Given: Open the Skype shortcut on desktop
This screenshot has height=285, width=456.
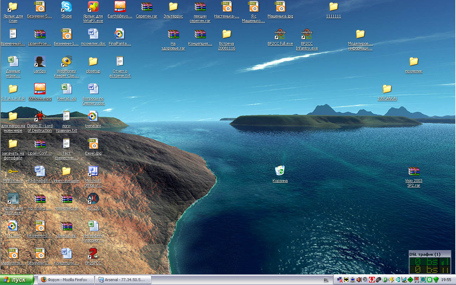Looking at the screenshot, I should (66, 7).
